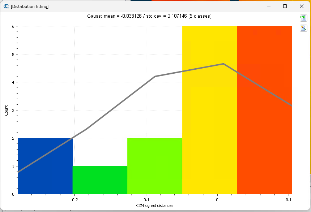Viewport: 311px width, 212px height.
Task: Click the lime green histogram bar
Action: coord(155,166)
